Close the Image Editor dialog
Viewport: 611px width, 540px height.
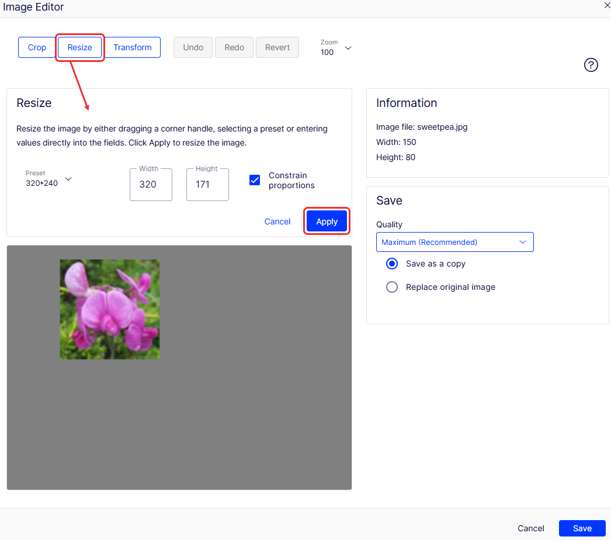click(607, 5)
